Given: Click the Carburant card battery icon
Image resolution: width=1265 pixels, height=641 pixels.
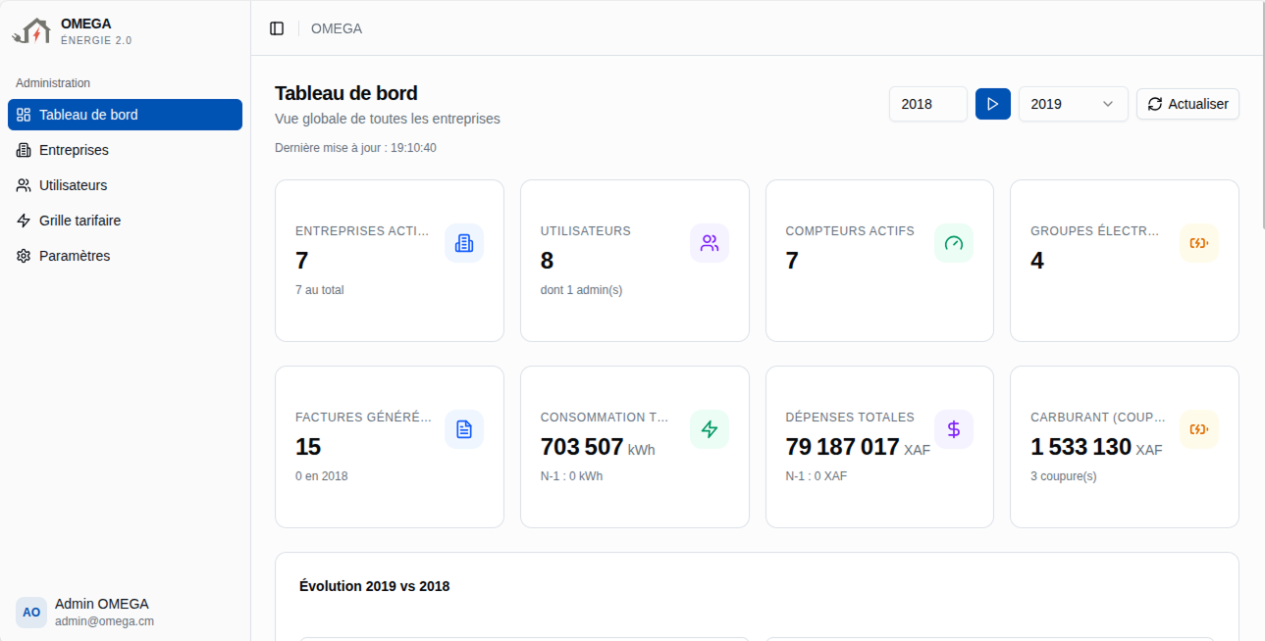Looking at the screenshot, I should [1199, 429].
